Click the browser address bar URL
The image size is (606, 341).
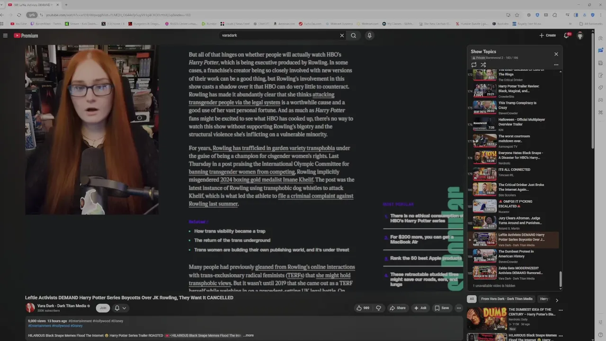(x=118, y=15)
